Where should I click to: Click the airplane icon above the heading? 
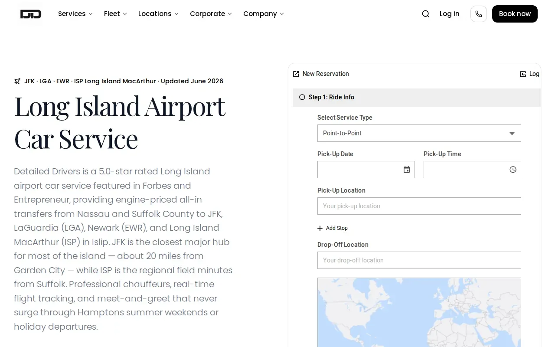point(17,81)
